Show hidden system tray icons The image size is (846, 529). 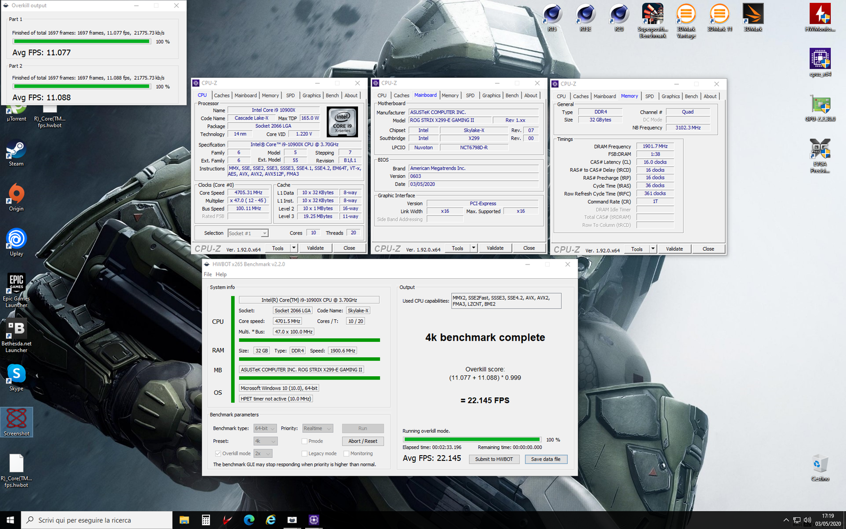786,520
